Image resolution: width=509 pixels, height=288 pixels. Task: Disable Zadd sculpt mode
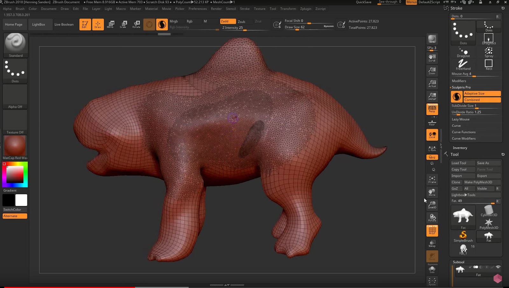click(228, 21)
